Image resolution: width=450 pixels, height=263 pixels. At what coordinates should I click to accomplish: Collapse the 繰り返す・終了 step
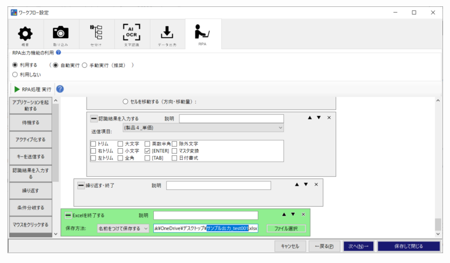click(81, 185)
